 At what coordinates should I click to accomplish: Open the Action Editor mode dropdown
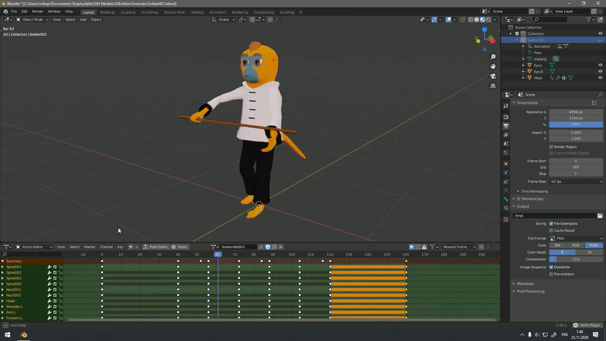pyautogui.click(x=34, y=247)
